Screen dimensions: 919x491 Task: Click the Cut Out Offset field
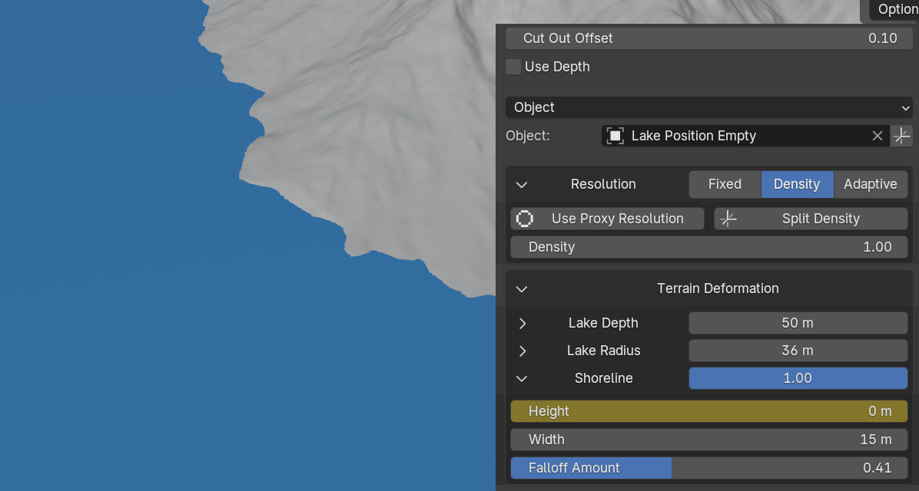708,38
